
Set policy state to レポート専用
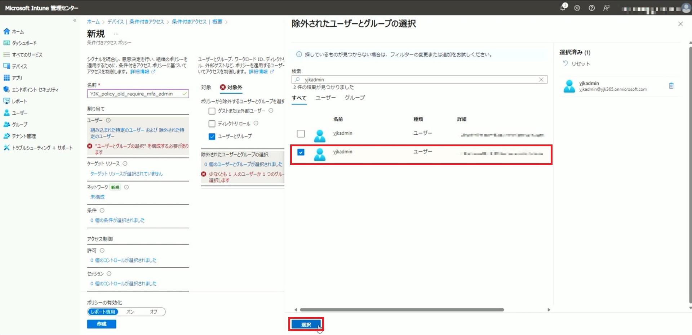(103, 312)
